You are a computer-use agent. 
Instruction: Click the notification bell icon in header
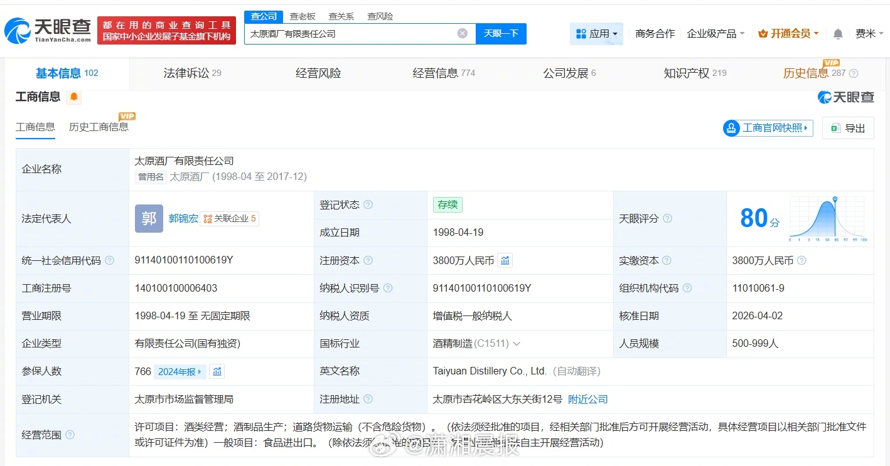pos(838,34)
